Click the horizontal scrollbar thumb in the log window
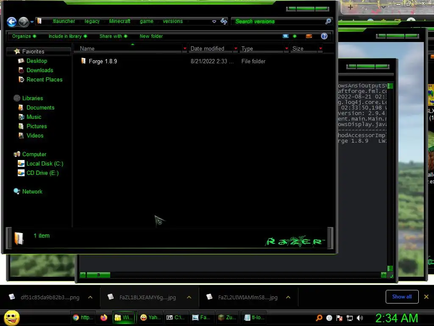Screen dimensions: 434x326 (x=98, y=275)
